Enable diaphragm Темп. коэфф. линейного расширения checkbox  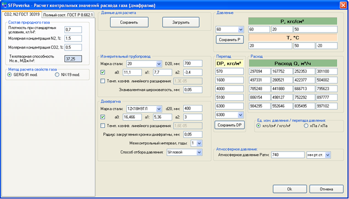click(x=103, y=125)
